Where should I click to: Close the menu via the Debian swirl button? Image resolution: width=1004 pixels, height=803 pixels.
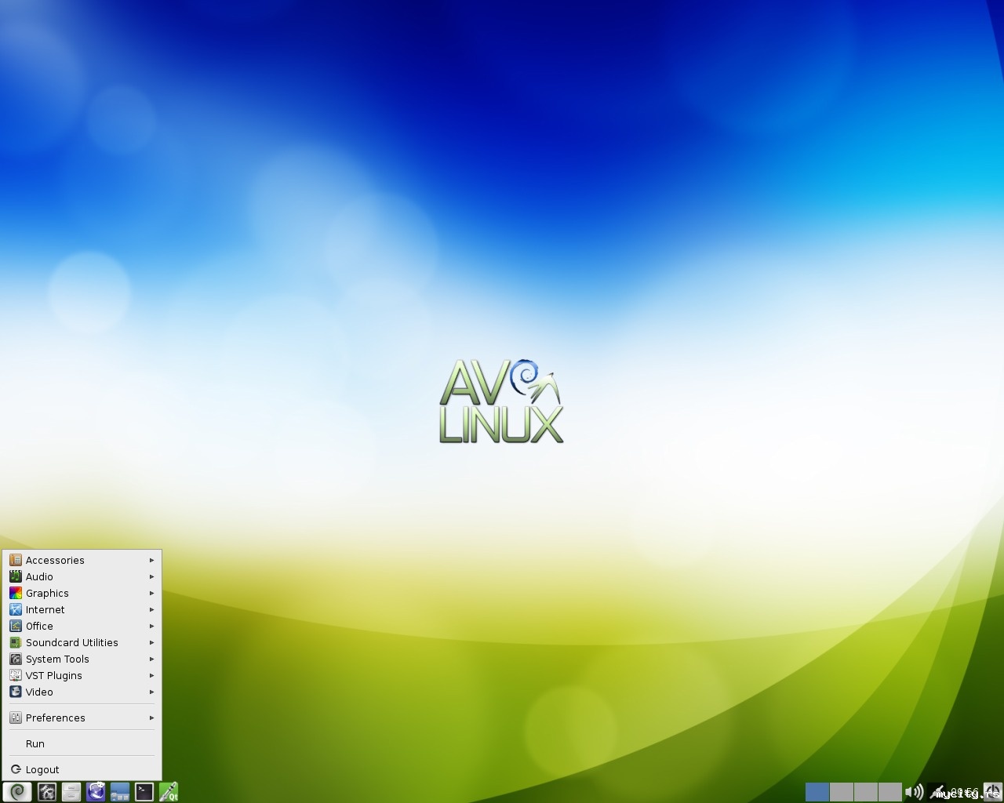(17, 792)
